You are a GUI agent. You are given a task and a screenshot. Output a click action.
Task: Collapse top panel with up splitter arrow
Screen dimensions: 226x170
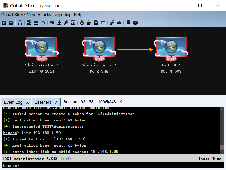[4, 96]
